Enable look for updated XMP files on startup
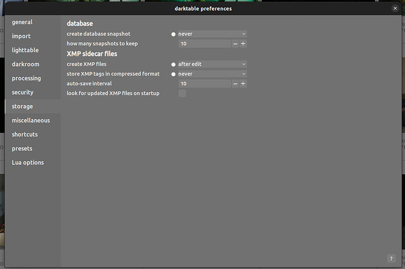This screenshot has height=269, width=405. (x=182, y=93)
